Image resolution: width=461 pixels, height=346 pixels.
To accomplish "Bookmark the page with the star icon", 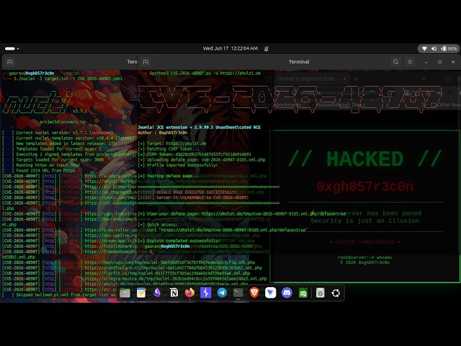I will 390,93.
